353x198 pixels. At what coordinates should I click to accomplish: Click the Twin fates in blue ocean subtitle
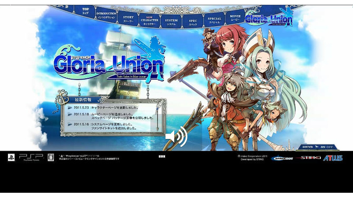[x=131, y=77]
